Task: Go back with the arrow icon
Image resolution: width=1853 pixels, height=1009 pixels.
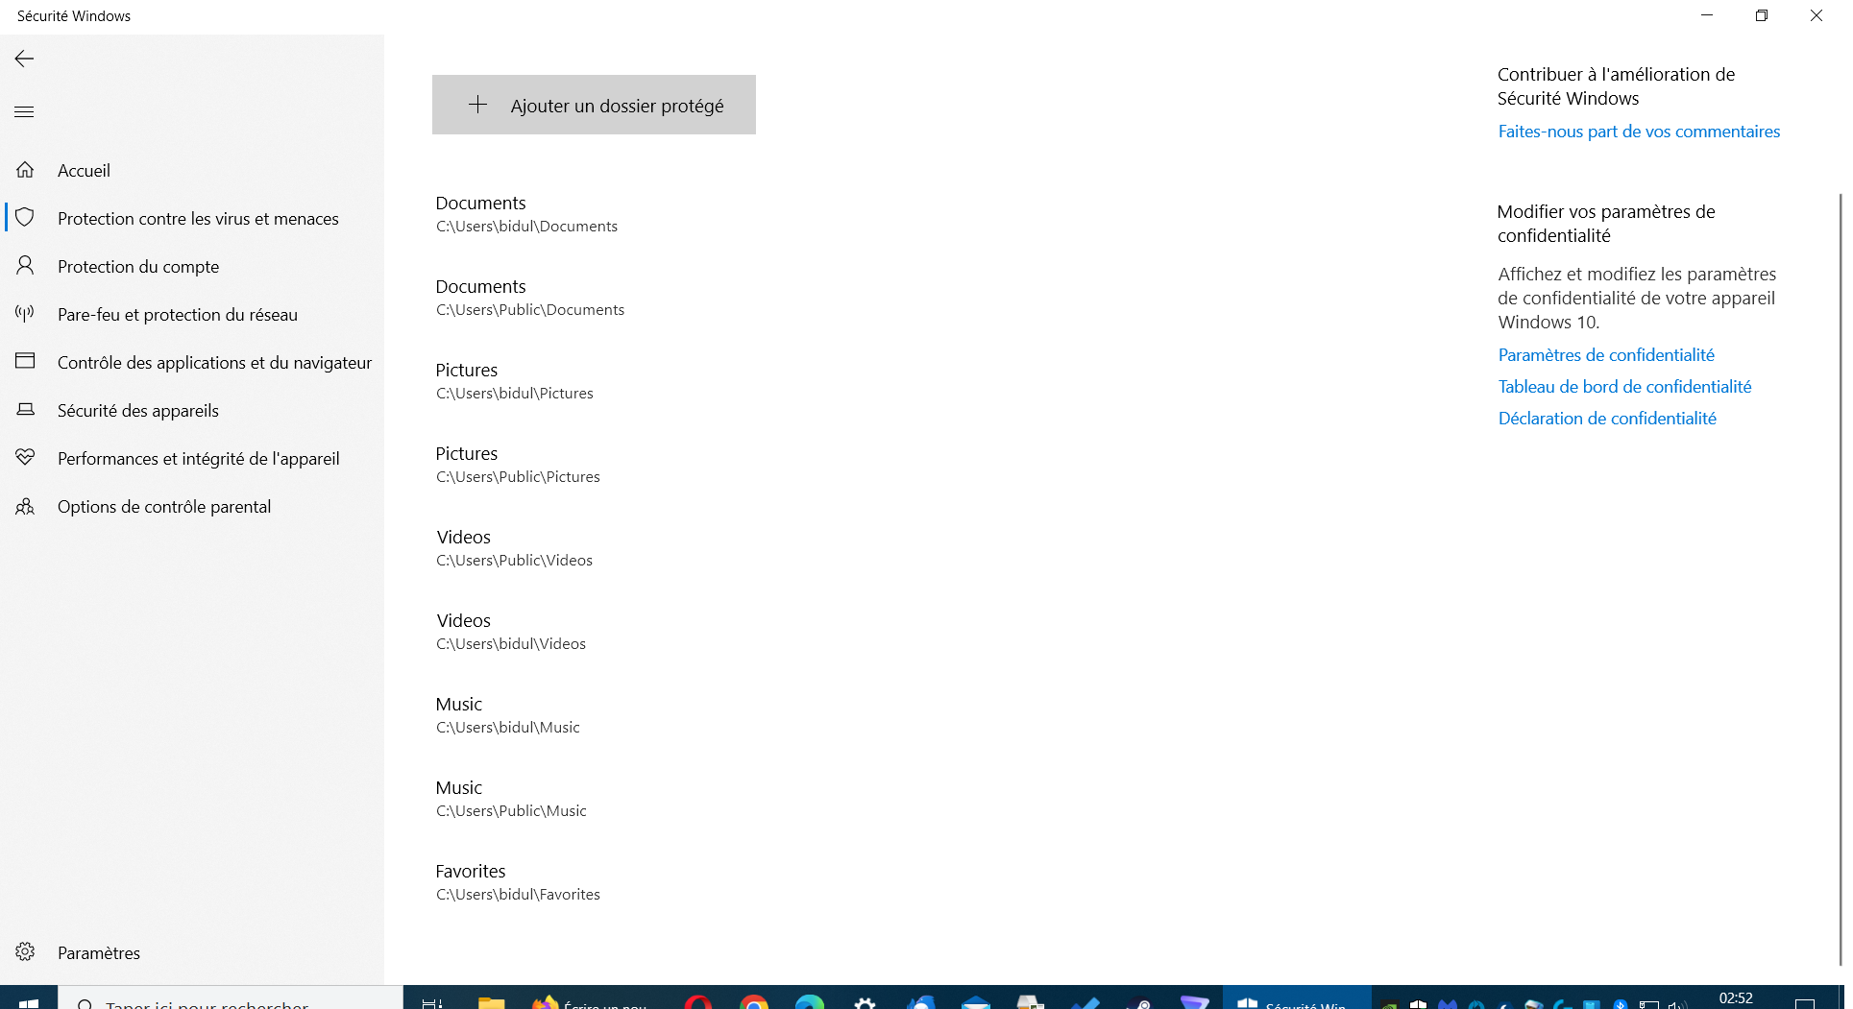Action: 24,59
